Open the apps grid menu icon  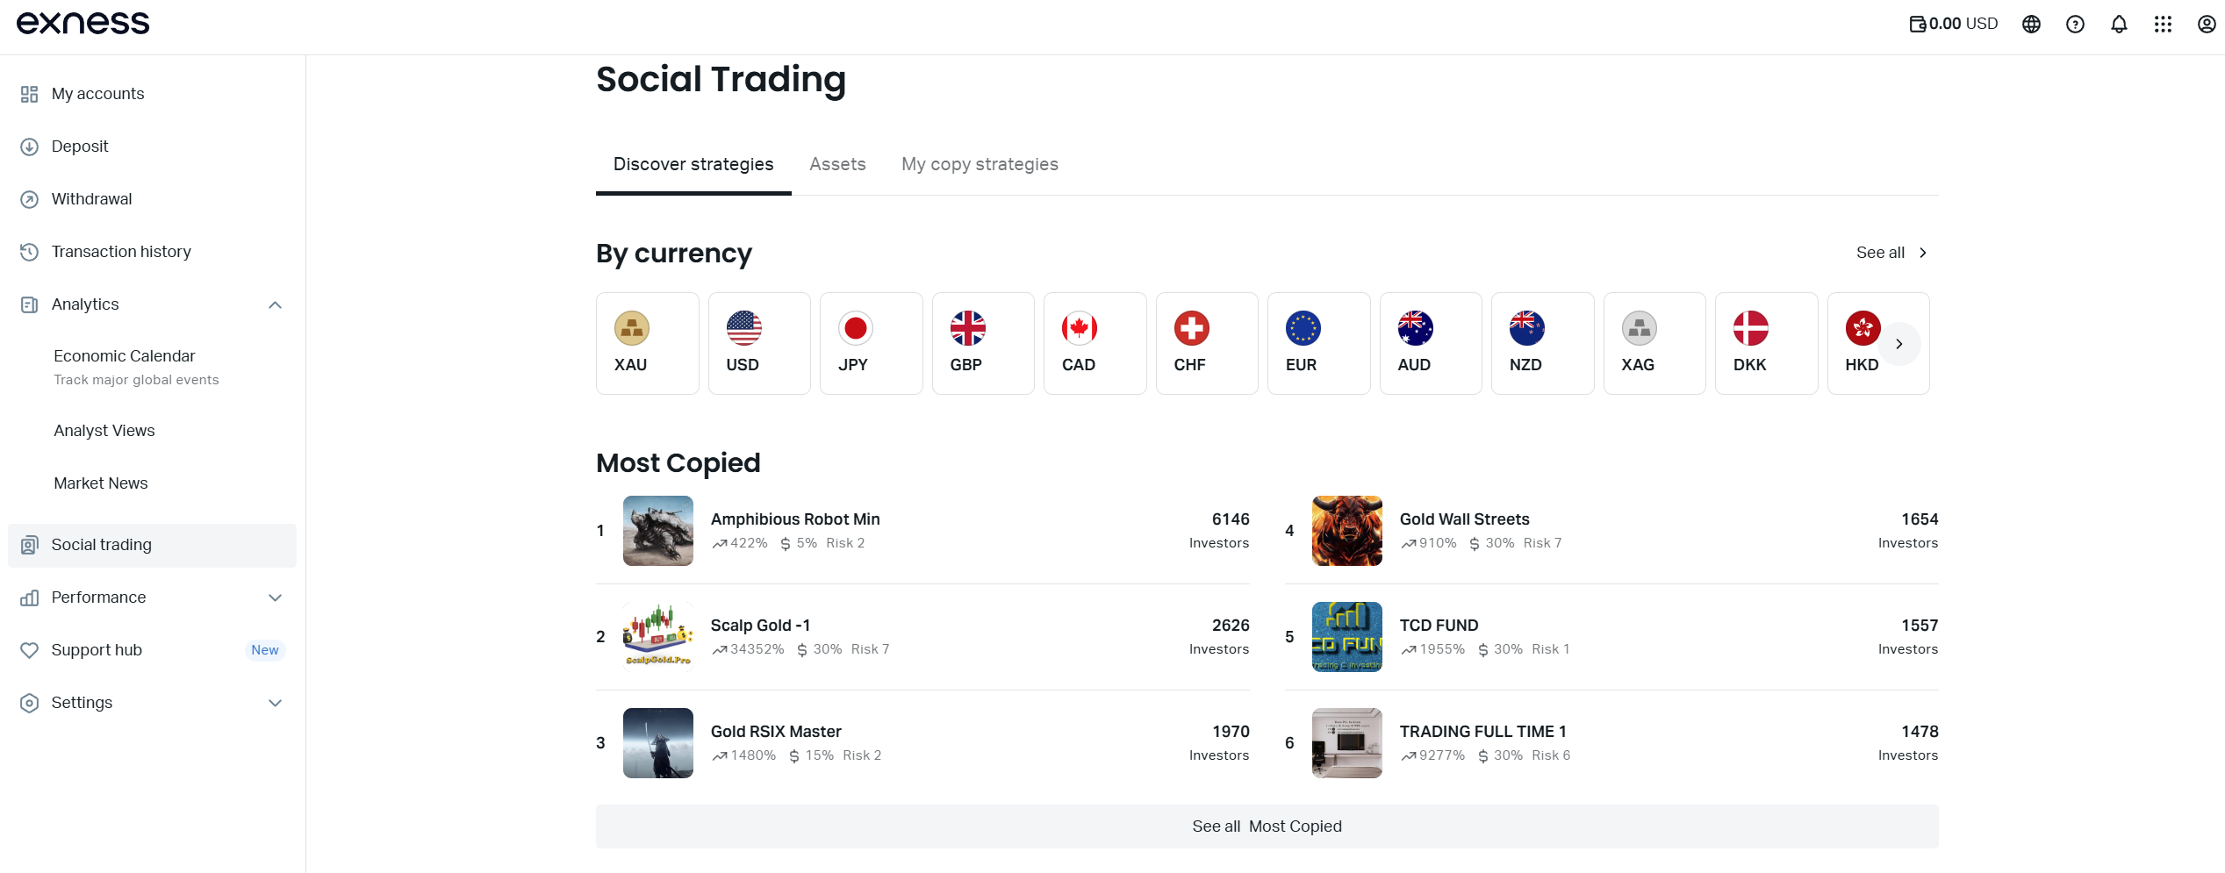(2163, 25)
